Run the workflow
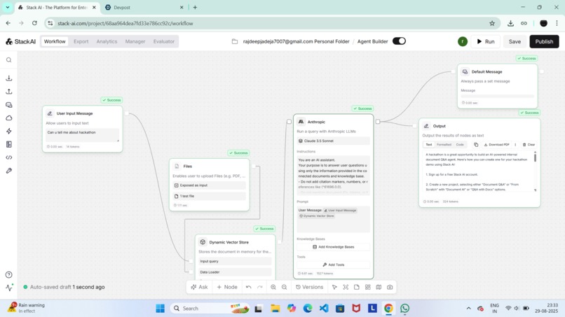The width and height of the screenshot is (565, 317). pos(485,41)
